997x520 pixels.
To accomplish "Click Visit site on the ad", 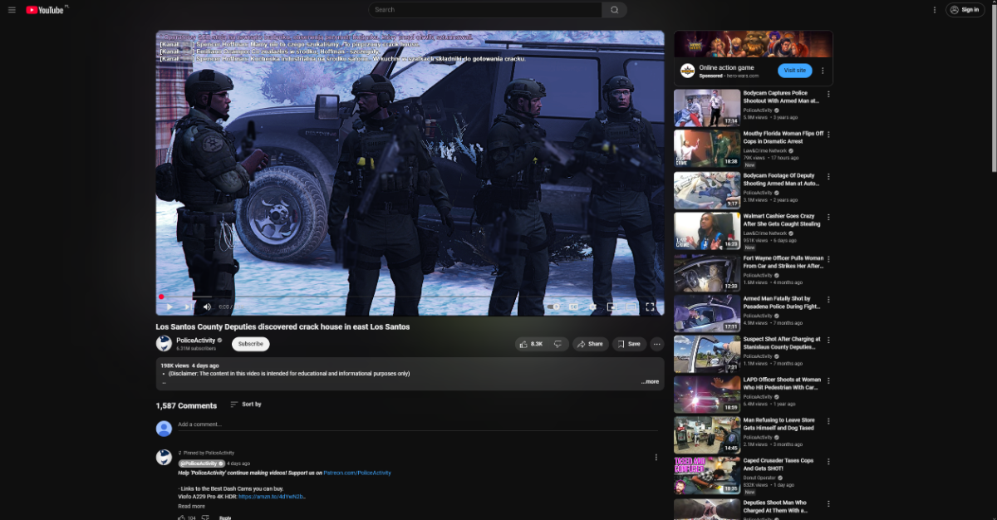I will [794, 71].
